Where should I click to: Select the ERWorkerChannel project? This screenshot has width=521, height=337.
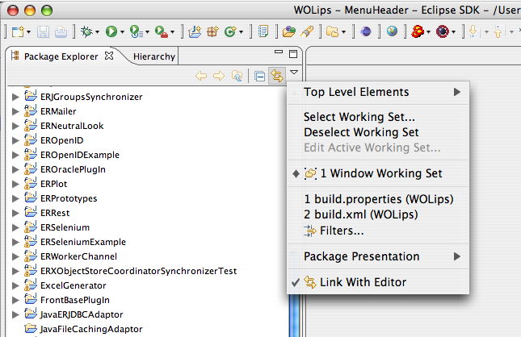click(78, 256)
